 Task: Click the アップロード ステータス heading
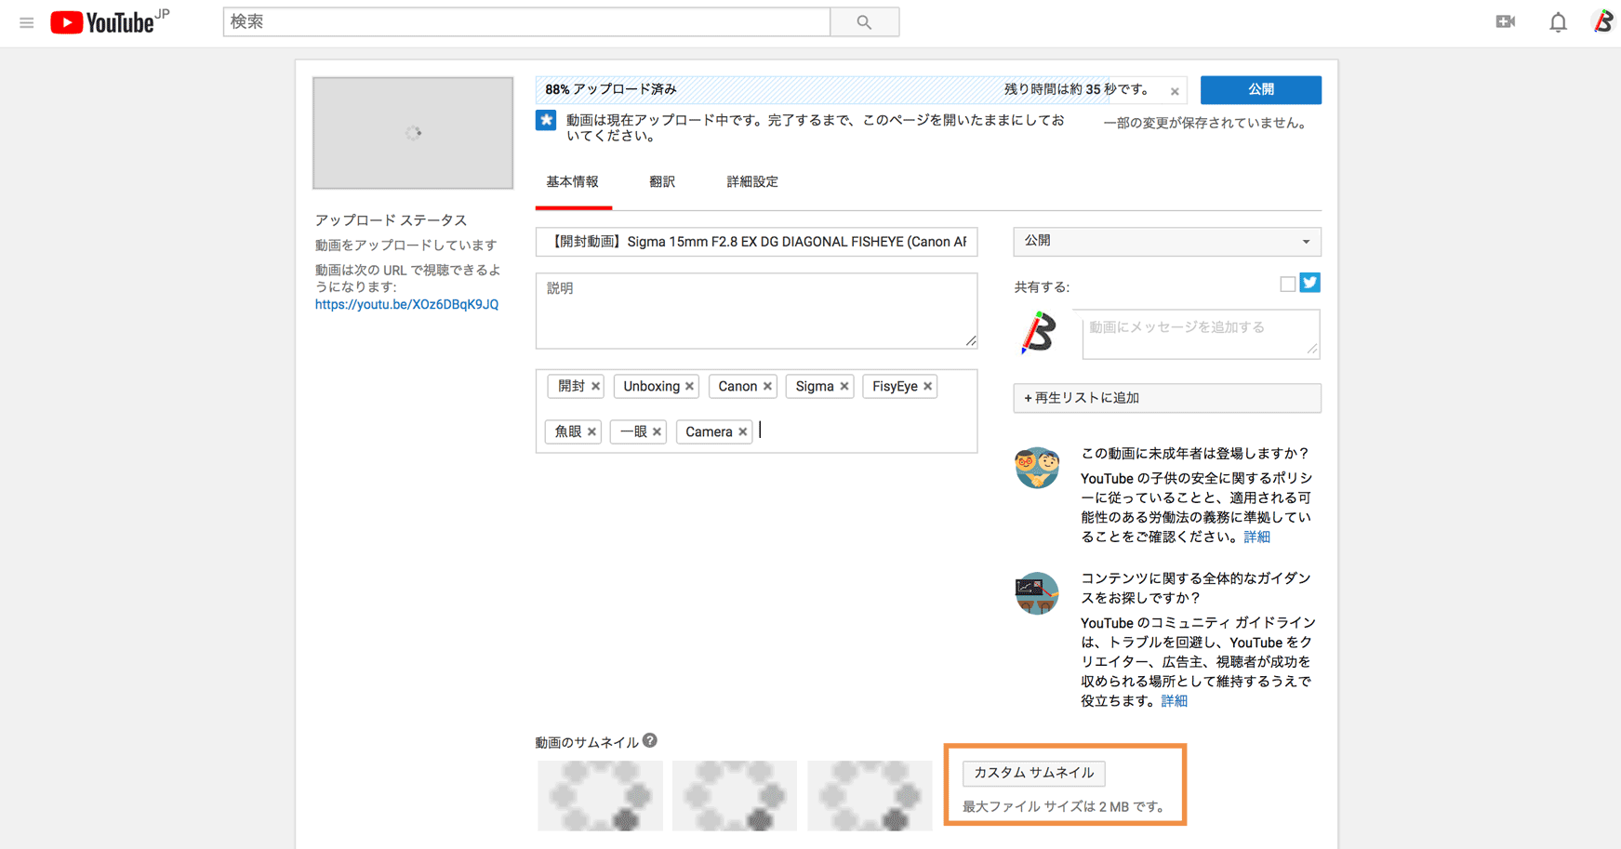click(x=391, y=220)
